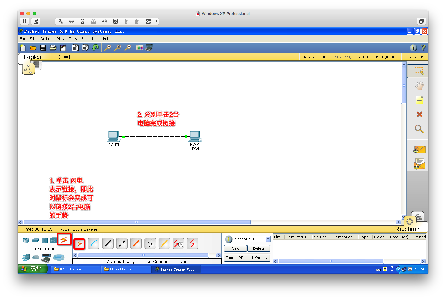Screen dimensions: 446x299
Task: Select the Connections lightning bolt category
Action: coord(64,240)
